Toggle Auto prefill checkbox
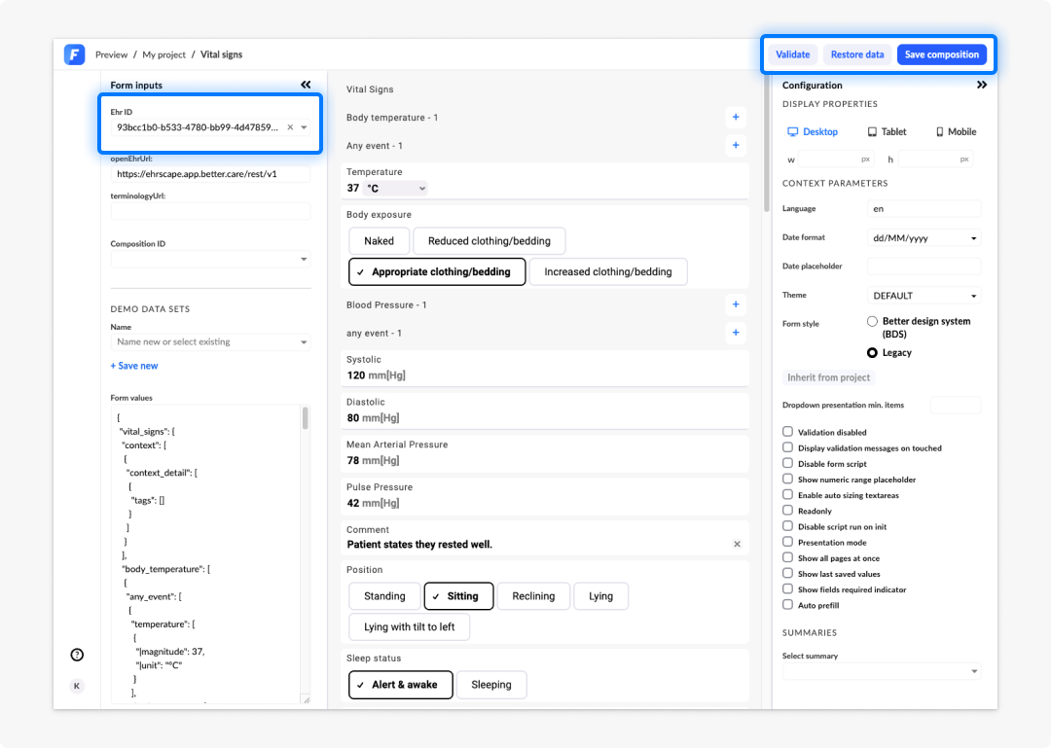The image size is (1051, 748). tap(787, 605)
